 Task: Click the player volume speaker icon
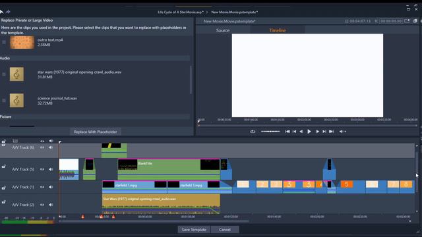coord(341,132)
